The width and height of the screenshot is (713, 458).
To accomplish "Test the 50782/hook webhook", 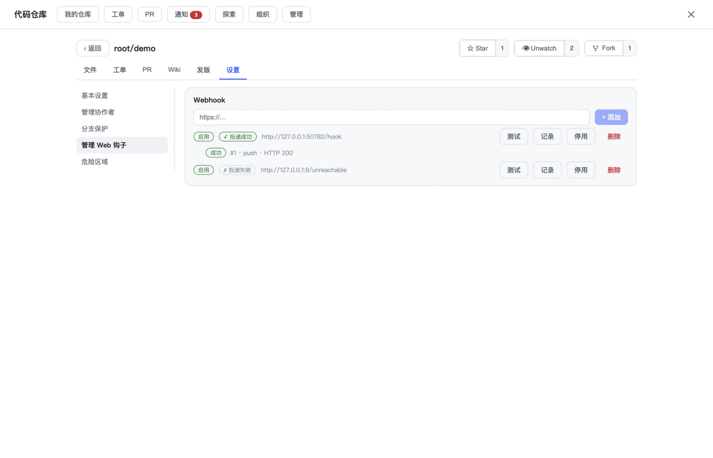I will click(x=514, y=136).
